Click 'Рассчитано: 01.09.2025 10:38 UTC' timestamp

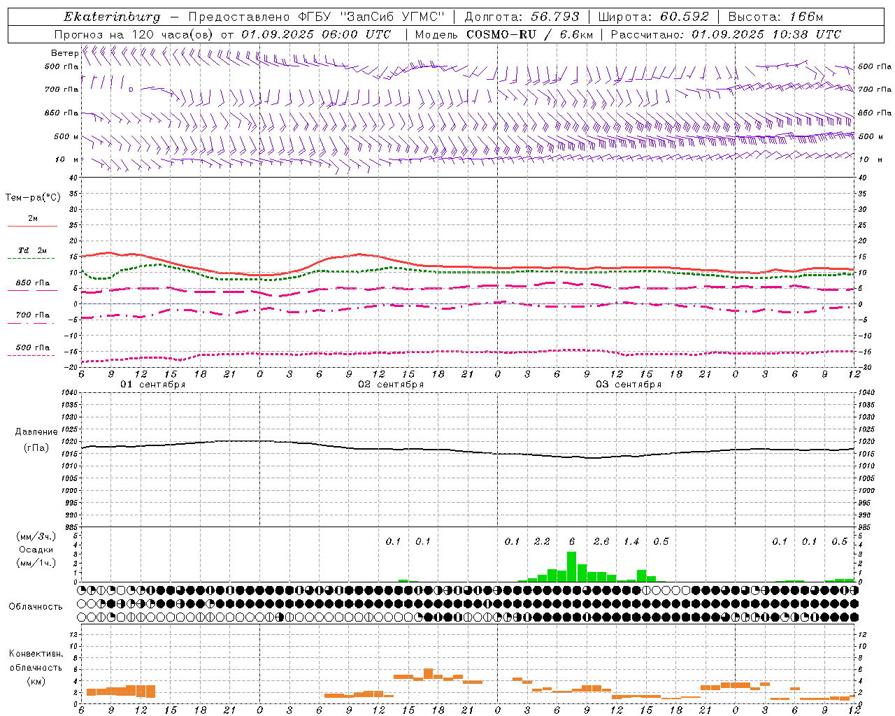click(726, 34)
